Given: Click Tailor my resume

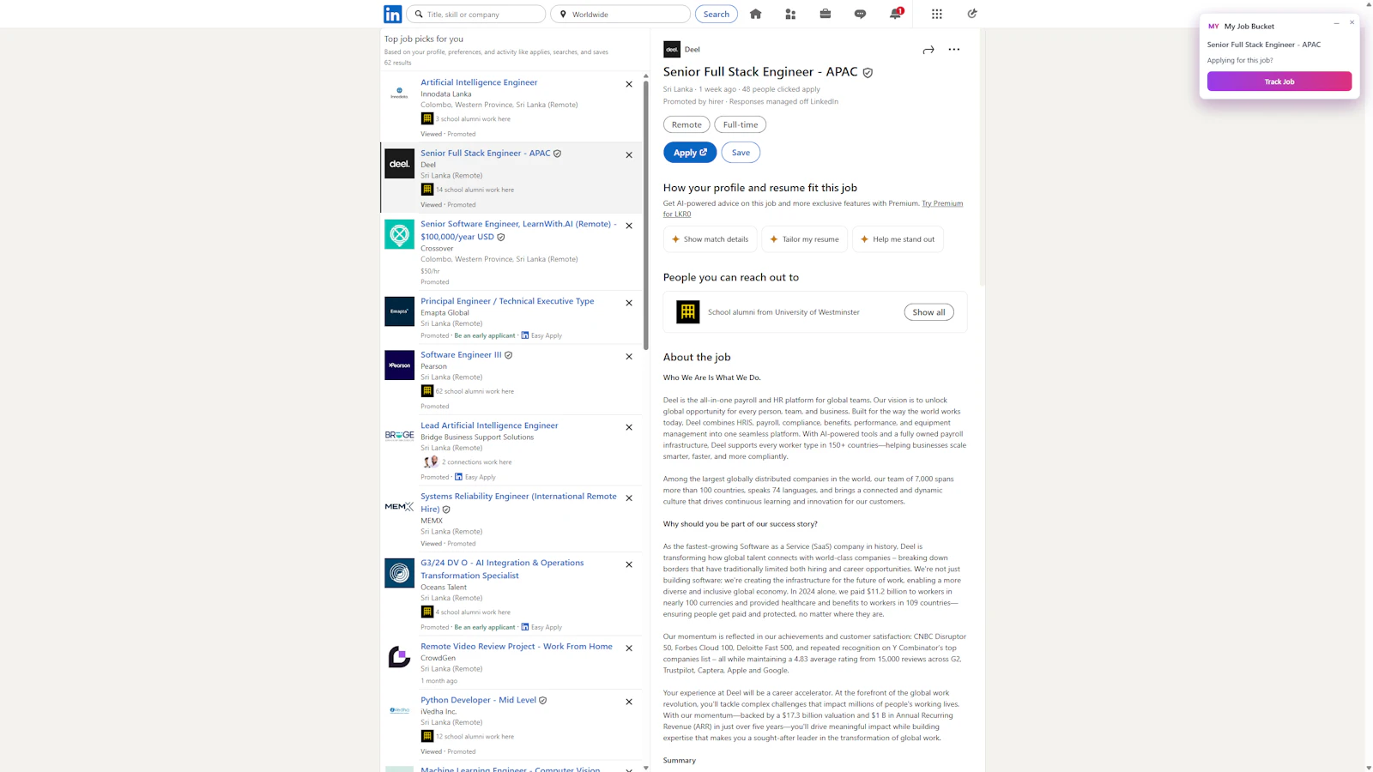Looking at the screenshot, I should coord(804,239).
